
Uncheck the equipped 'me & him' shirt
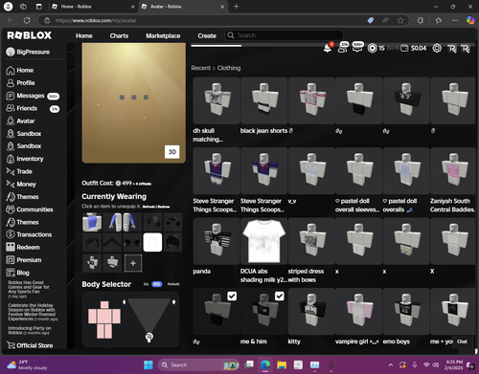click(x=280, y=297)
